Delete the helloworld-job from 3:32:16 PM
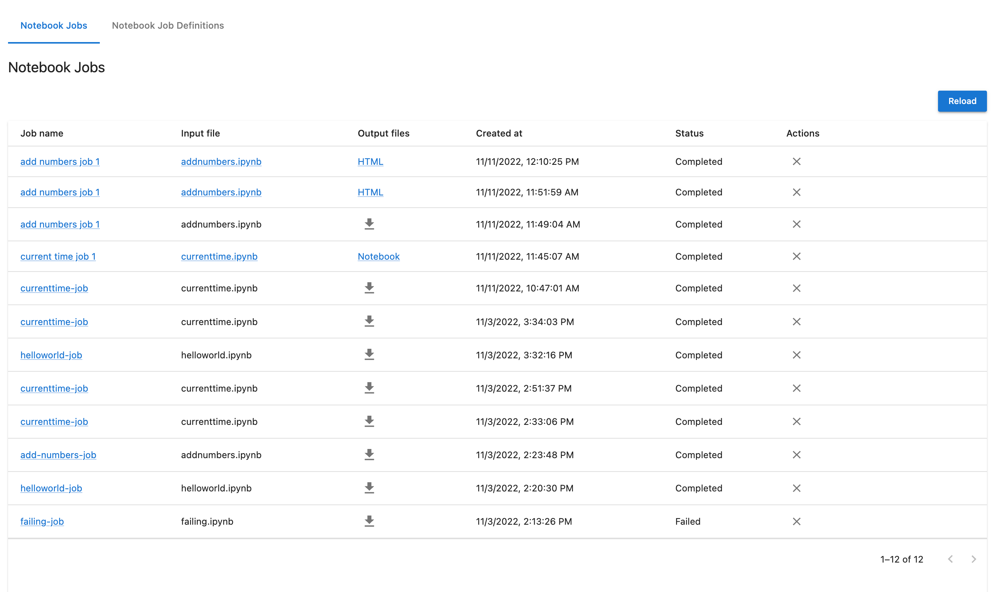Viewport: 995px width, 592px height. (x=797, y=355)
